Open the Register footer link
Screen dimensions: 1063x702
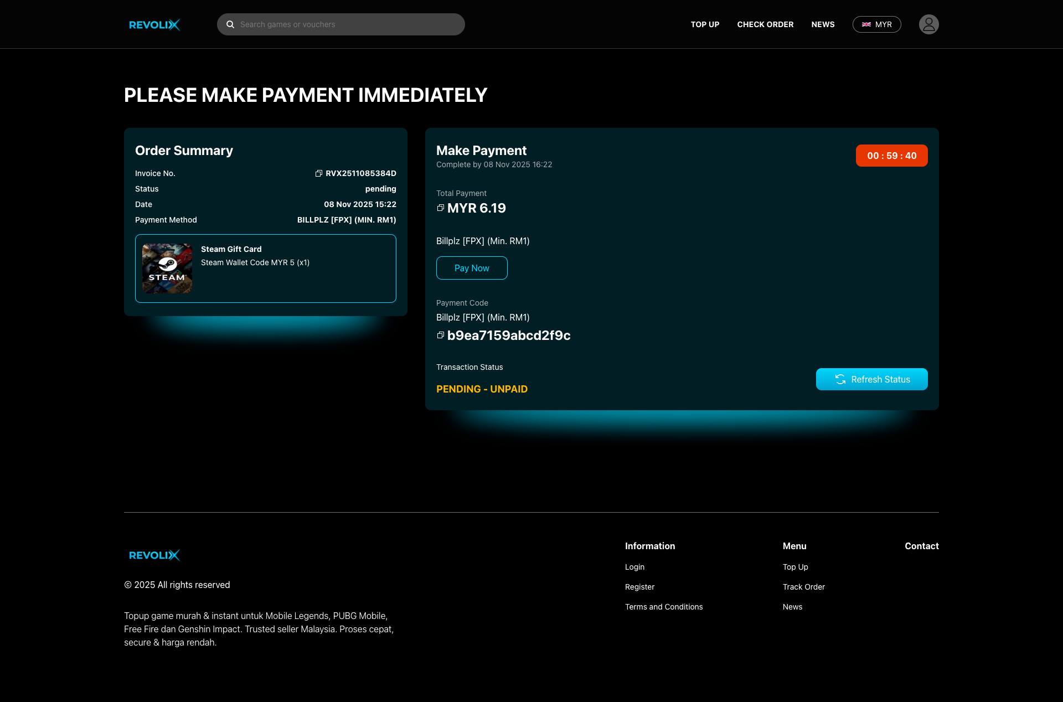(639, 587)
